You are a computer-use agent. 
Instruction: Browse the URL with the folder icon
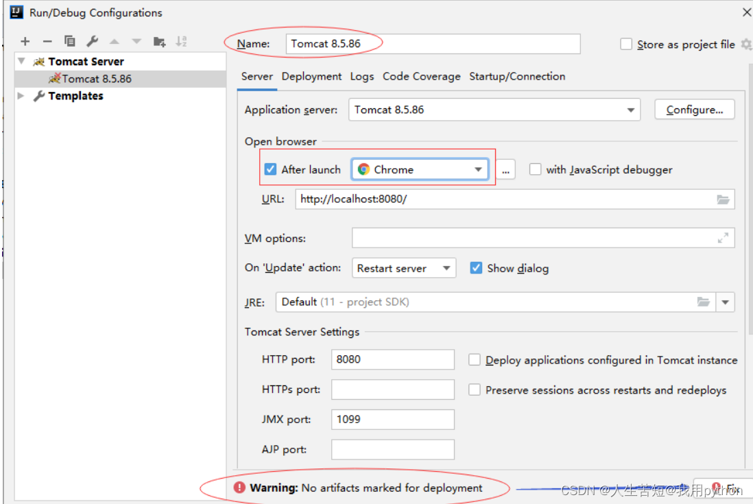(724, 199)
